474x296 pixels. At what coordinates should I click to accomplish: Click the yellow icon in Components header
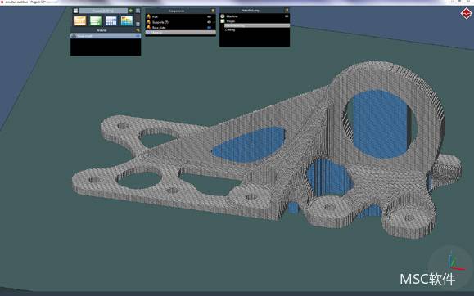(x=213, y=11)
